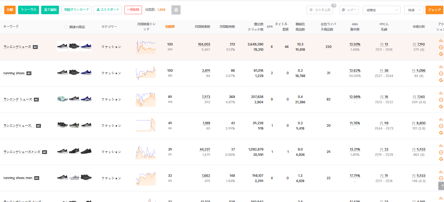Click the blue shoe thumbnail in 2,815 row
This screenshot has width=444, height=202.
[86, 73]
